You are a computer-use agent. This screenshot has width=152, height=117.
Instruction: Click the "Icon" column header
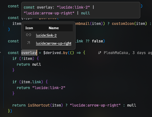(x=29, y=28)
